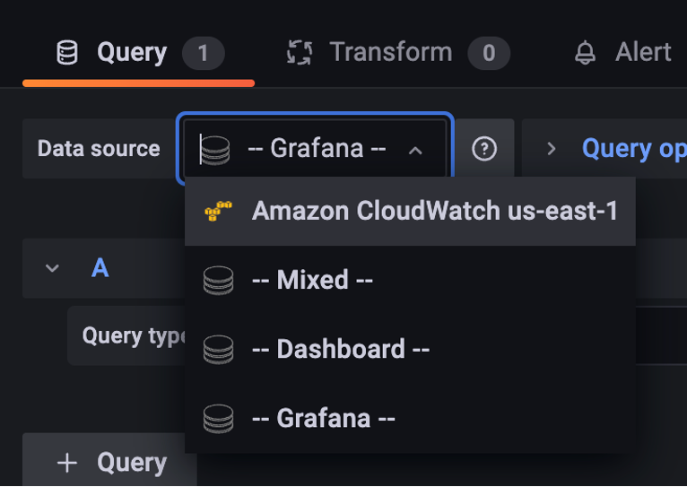Screen dimensions: 687x487
Task: Expand the Query options section
Action: click(x=552, y=149)
